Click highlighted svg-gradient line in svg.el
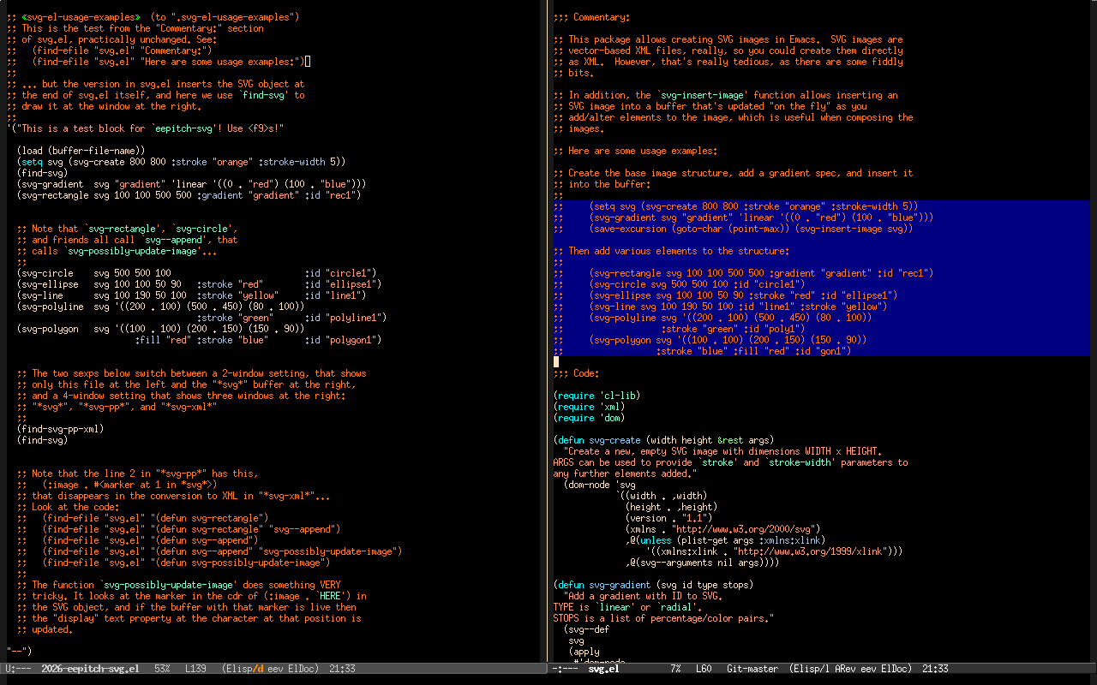The height and width of the screenshot is (685, 1097). [x=743, y=217]
